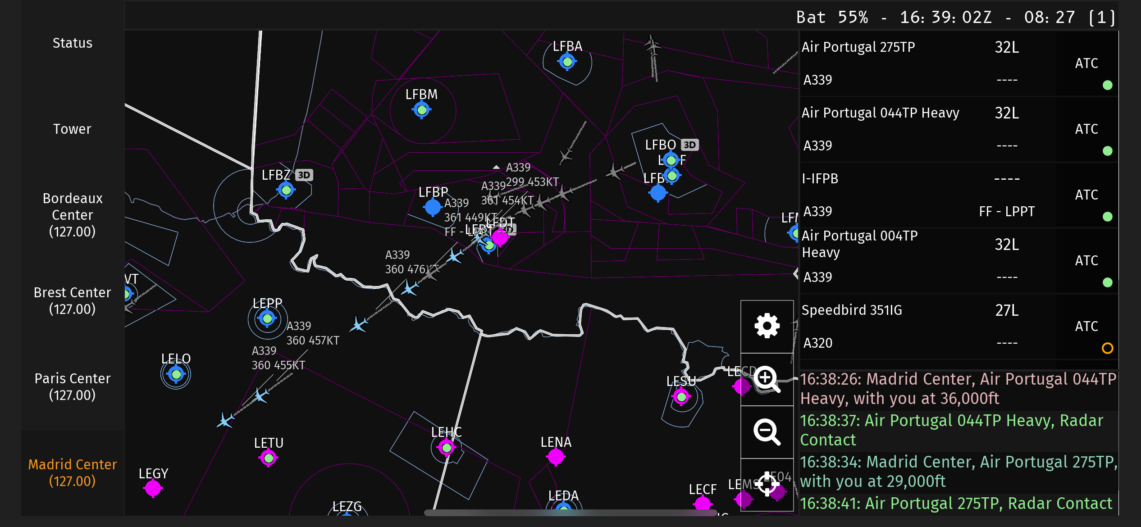The width and height of the screenshot is (1141, 527).
Task: Click Speedbird 351IG orange status circle
Action: 1107,348
